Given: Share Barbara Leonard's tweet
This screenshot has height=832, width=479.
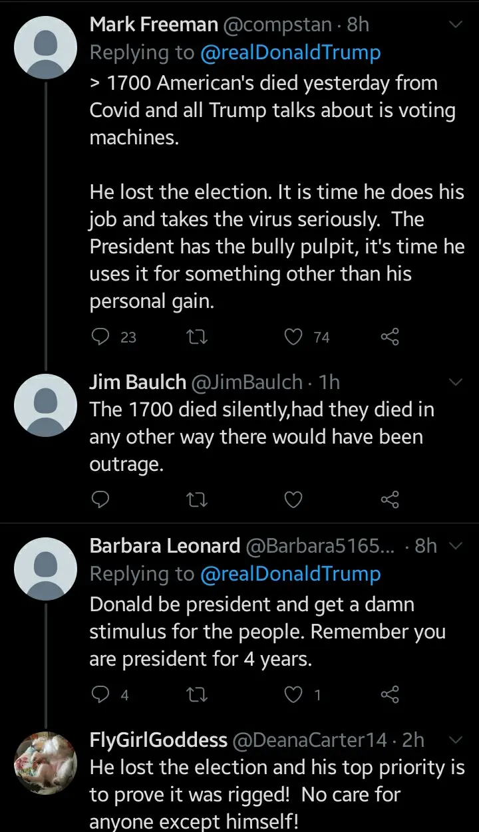Looking at the screenshot, I should (x=390, y=694).
